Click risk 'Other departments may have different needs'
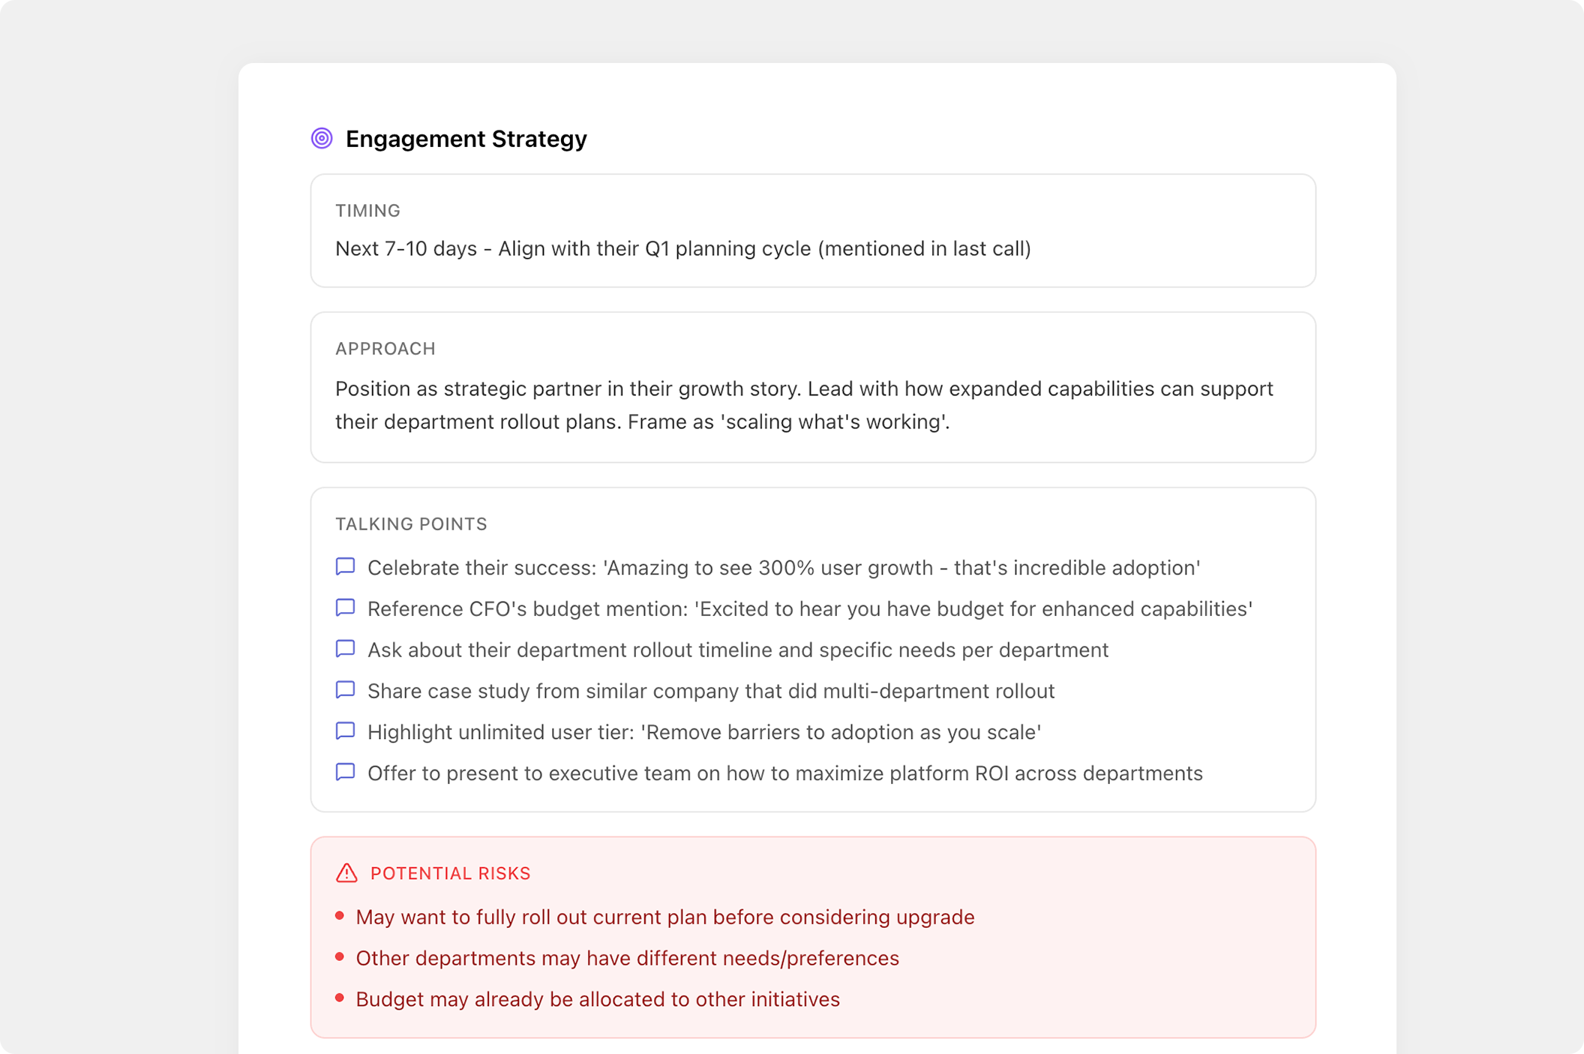 tap(627, 958)
